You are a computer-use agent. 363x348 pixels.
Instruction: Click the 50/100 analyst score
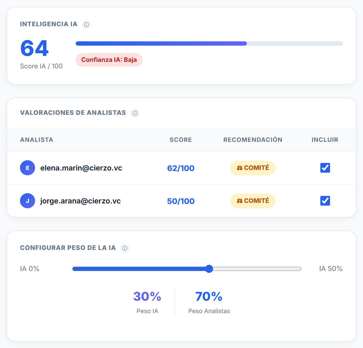181,201
